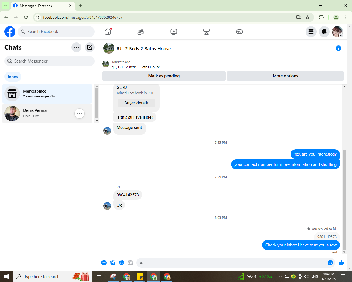Open Sticky Notes from the taskbar
The image size is (352, 282).
coord(140,276)
